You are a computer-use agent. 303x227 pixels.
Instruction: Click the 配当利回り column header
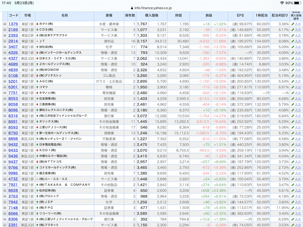tap(280, 15)
